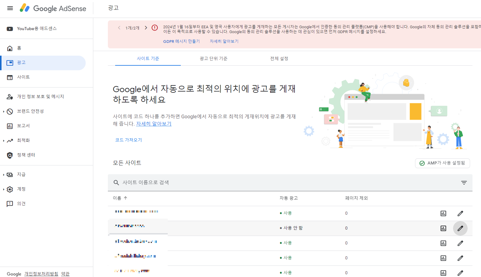481x277 pixels.
Task: Edit first site row with pencil
Action: click(x=460, y=213)
